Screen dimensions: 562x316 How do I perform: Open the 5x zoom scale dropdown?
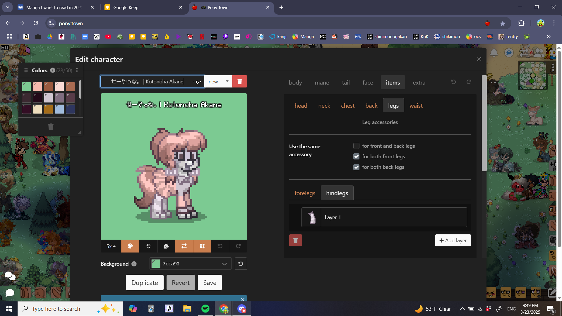pos(111,246)
